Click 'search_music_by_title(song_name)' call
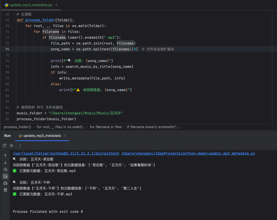277x220 pixels. click(x=99, y=66)
